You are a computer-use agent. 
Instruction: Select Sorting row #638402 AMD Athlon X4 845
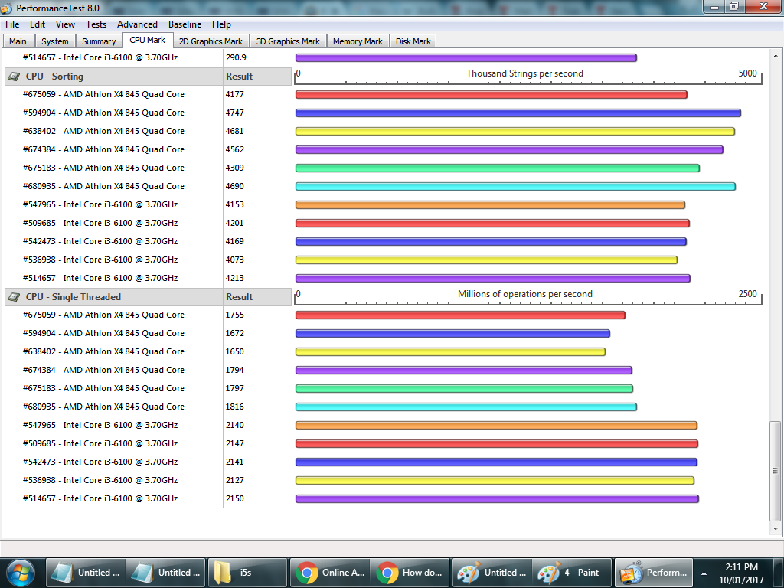pyautogui.click(x=103, y=131)
